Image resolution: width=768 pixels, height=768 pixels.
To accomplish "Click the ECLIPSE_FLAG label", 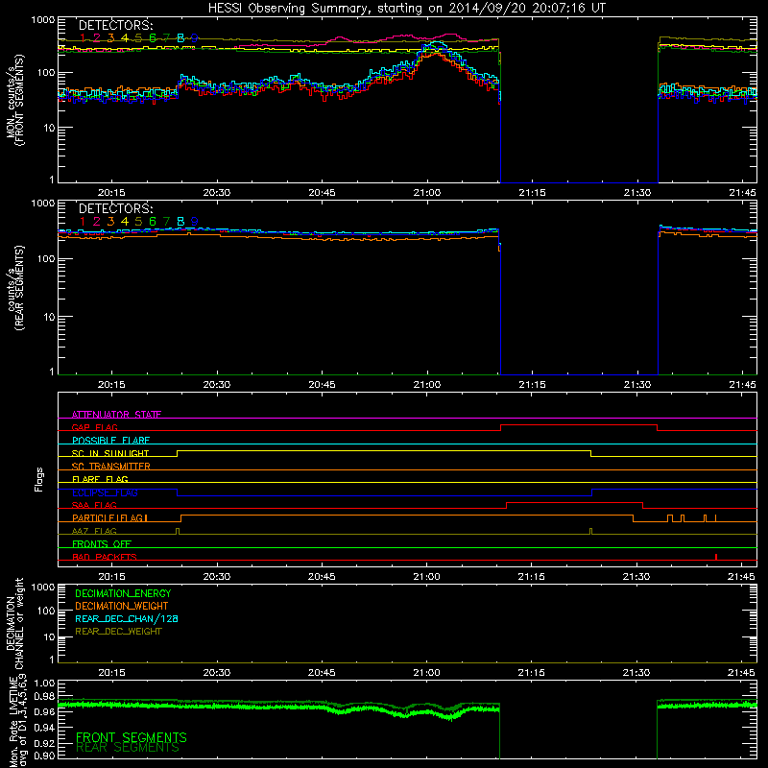I will pos(105,492).
